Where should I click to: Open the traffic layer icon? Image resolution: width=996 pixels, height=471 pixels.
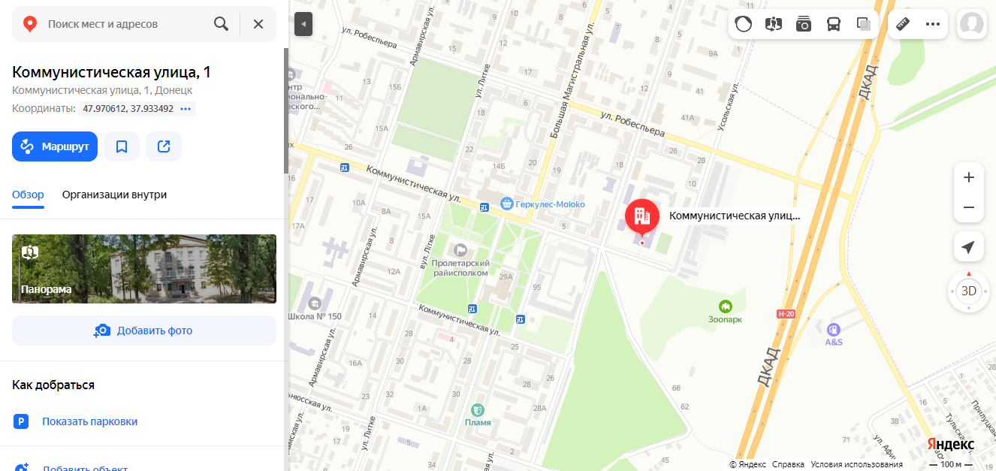tap(743, 24)
